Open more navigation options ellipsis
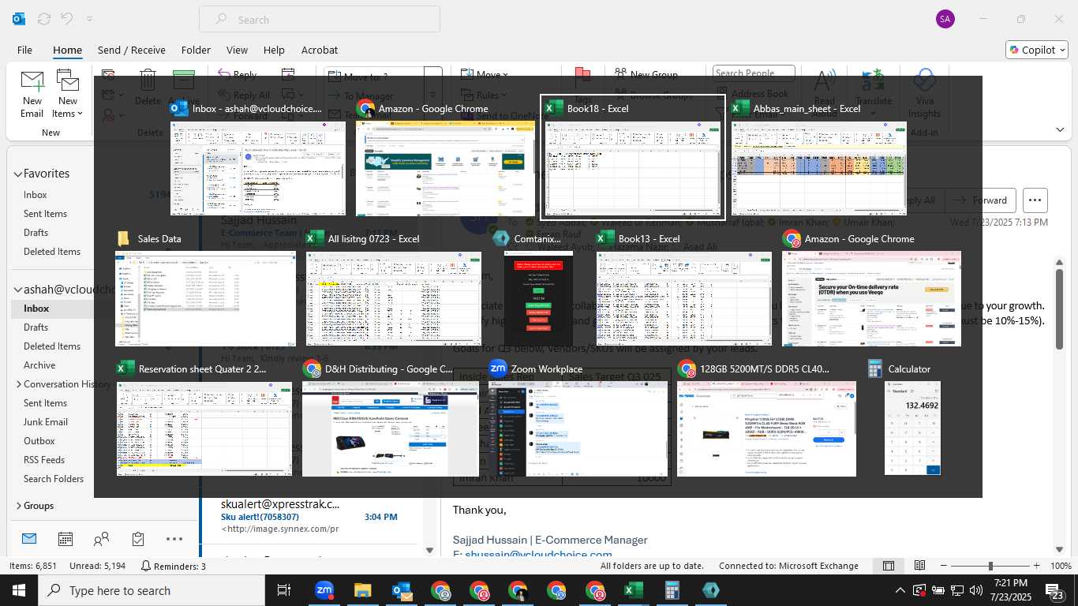The width and height of the screenshot is (1078, 606). click(174, 539)
